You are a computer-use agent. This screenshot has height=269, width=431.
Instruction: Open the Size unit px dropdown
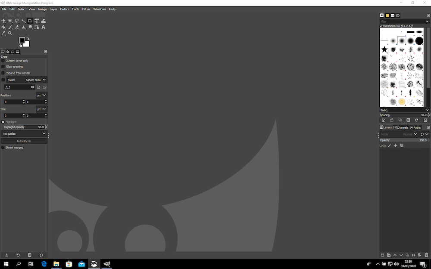[x=41, y=109]
